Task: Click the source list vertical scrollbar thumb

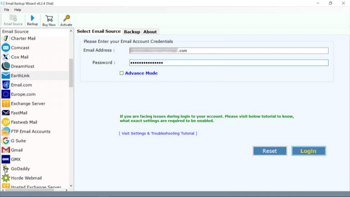Action: 71,73
